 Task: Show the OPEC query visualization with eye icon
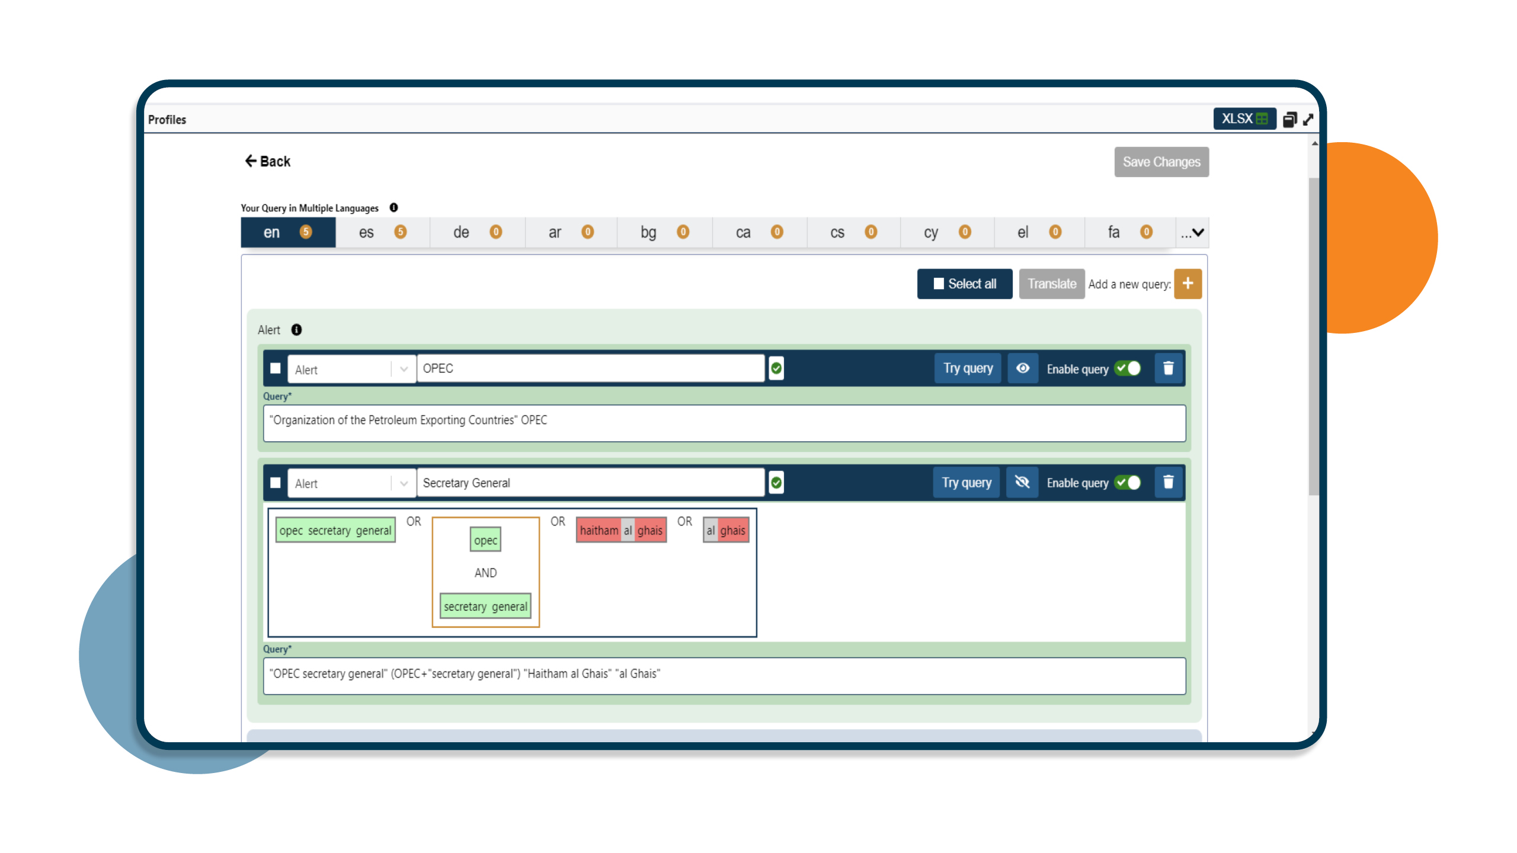click(1022, 368)
